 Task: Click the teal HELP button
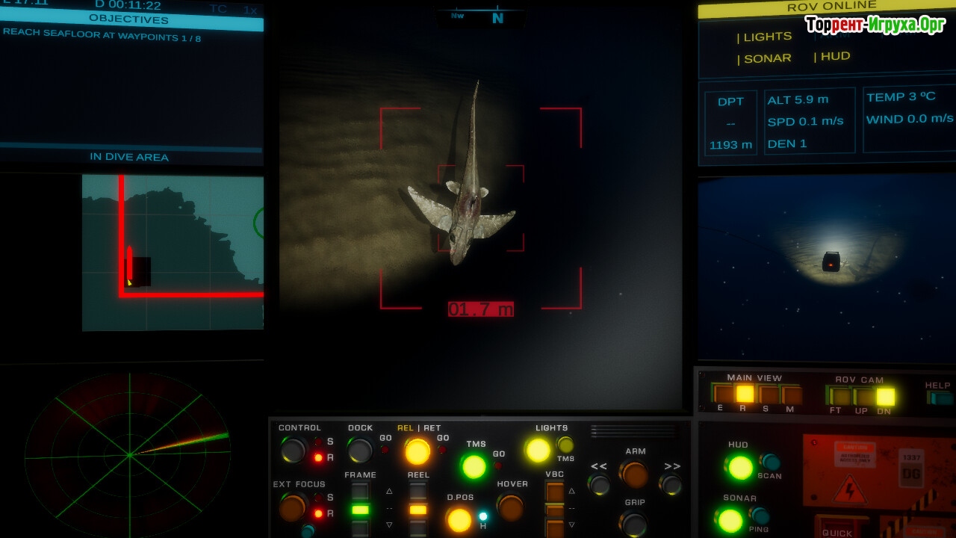point(938,398)
